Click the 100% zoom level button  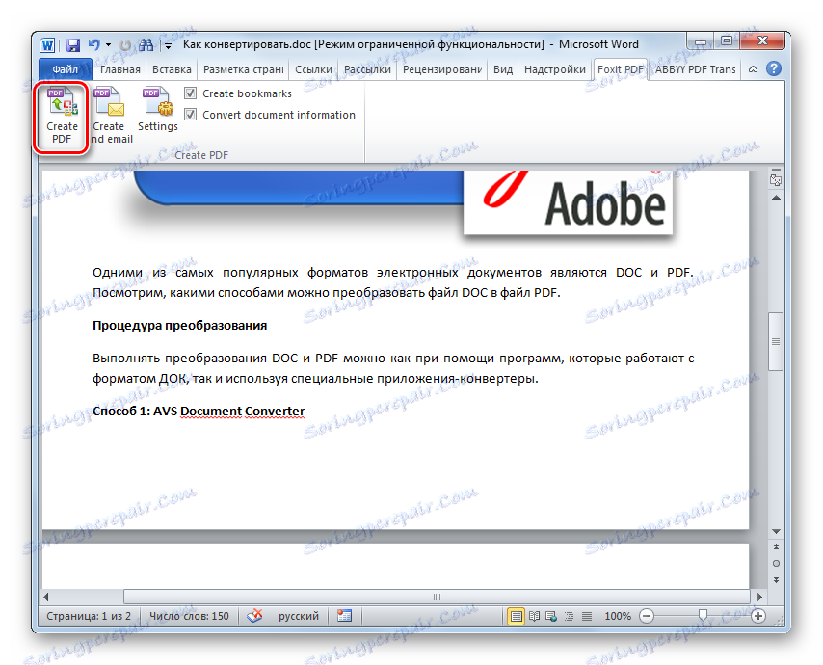click(x=617, y=616)
